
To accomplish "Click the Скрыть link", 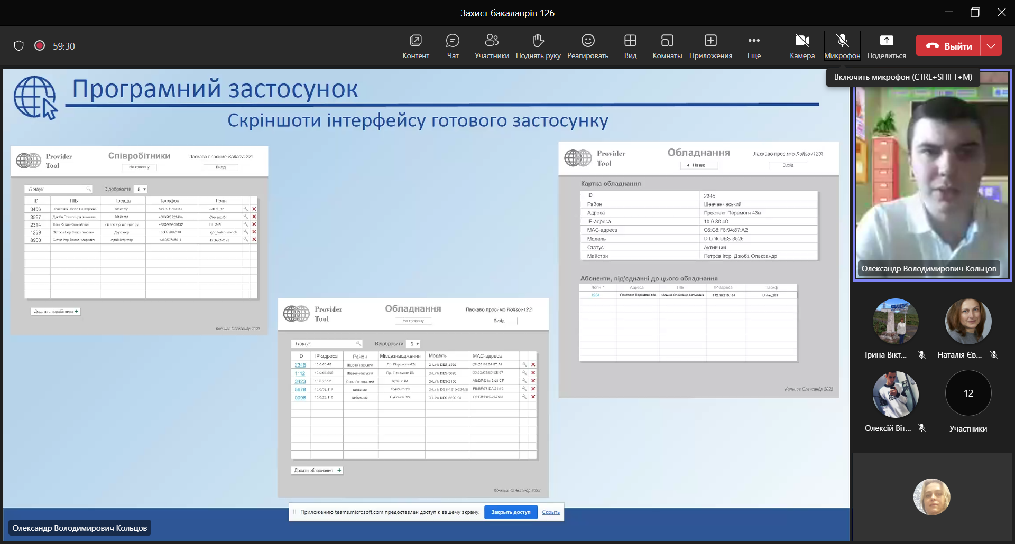I will pyautogui.click(x=551, y=512).
